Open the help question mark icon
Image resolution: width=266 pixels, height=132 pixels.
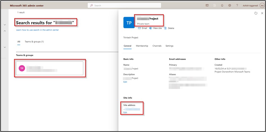[237, 5]
